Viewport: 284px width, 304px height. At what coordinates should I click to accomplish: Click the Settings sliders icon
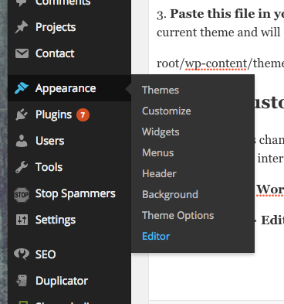[22, 220]
